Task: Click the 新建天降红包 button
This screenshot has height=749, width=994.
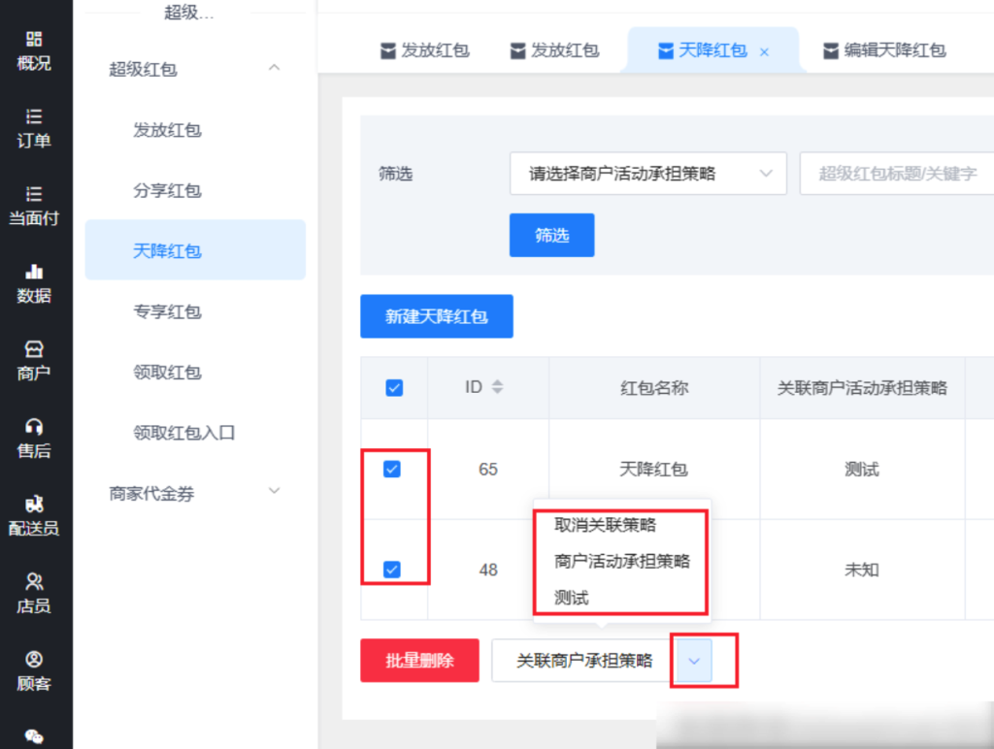Action: coord(436,316)
